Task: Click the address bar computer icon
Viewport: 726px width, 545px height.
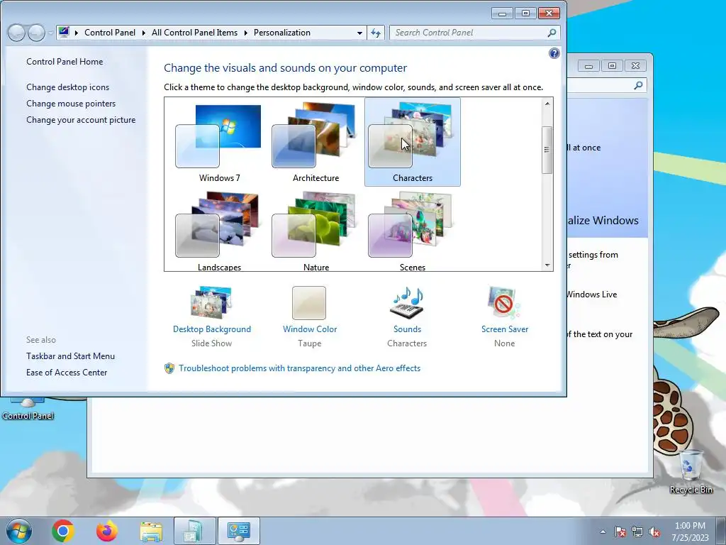Action: (x=64, y=32)
